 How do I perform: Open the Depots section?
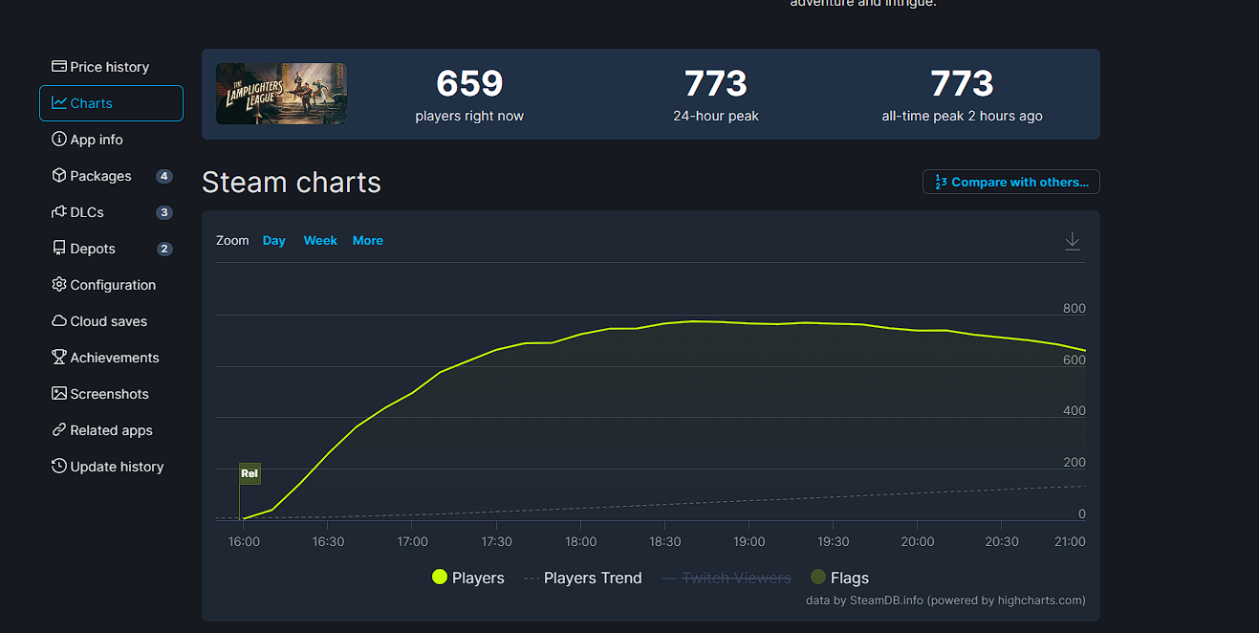(93, 249)
